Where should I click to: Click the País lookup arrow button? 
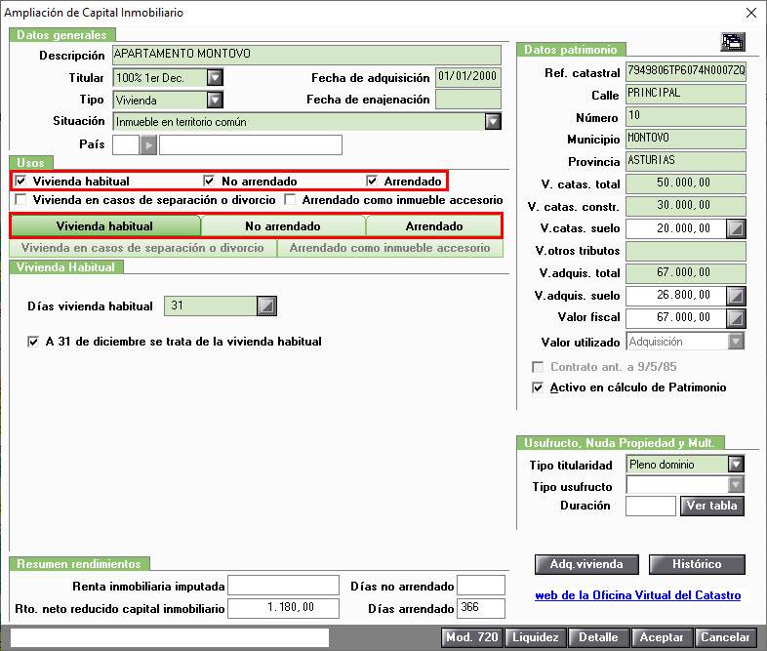point(148,144)
